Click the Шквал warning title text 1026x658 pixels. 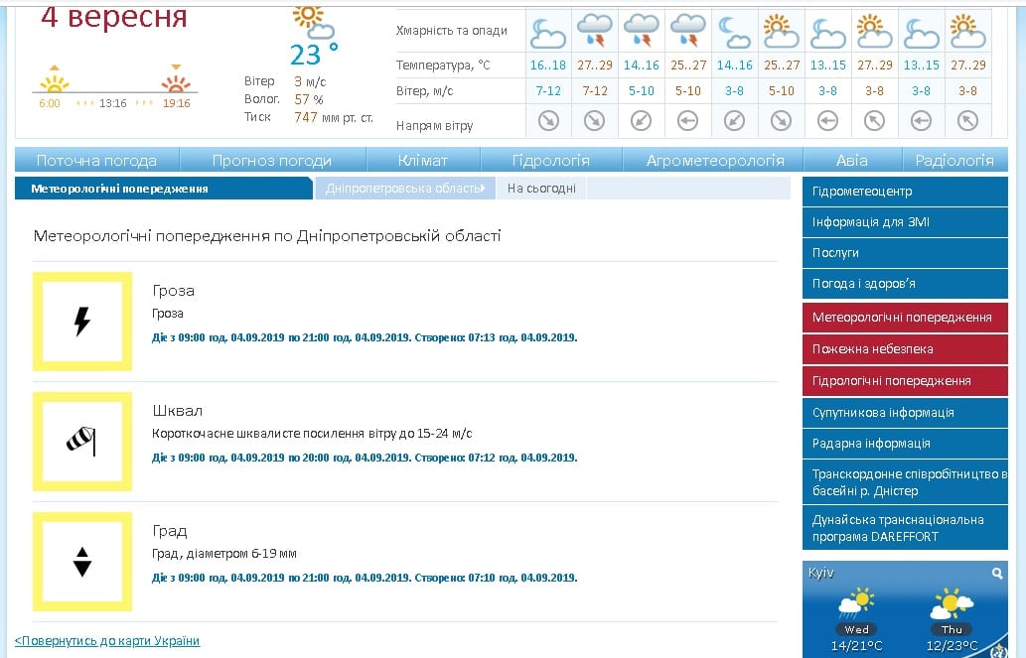tap(178, 411)
